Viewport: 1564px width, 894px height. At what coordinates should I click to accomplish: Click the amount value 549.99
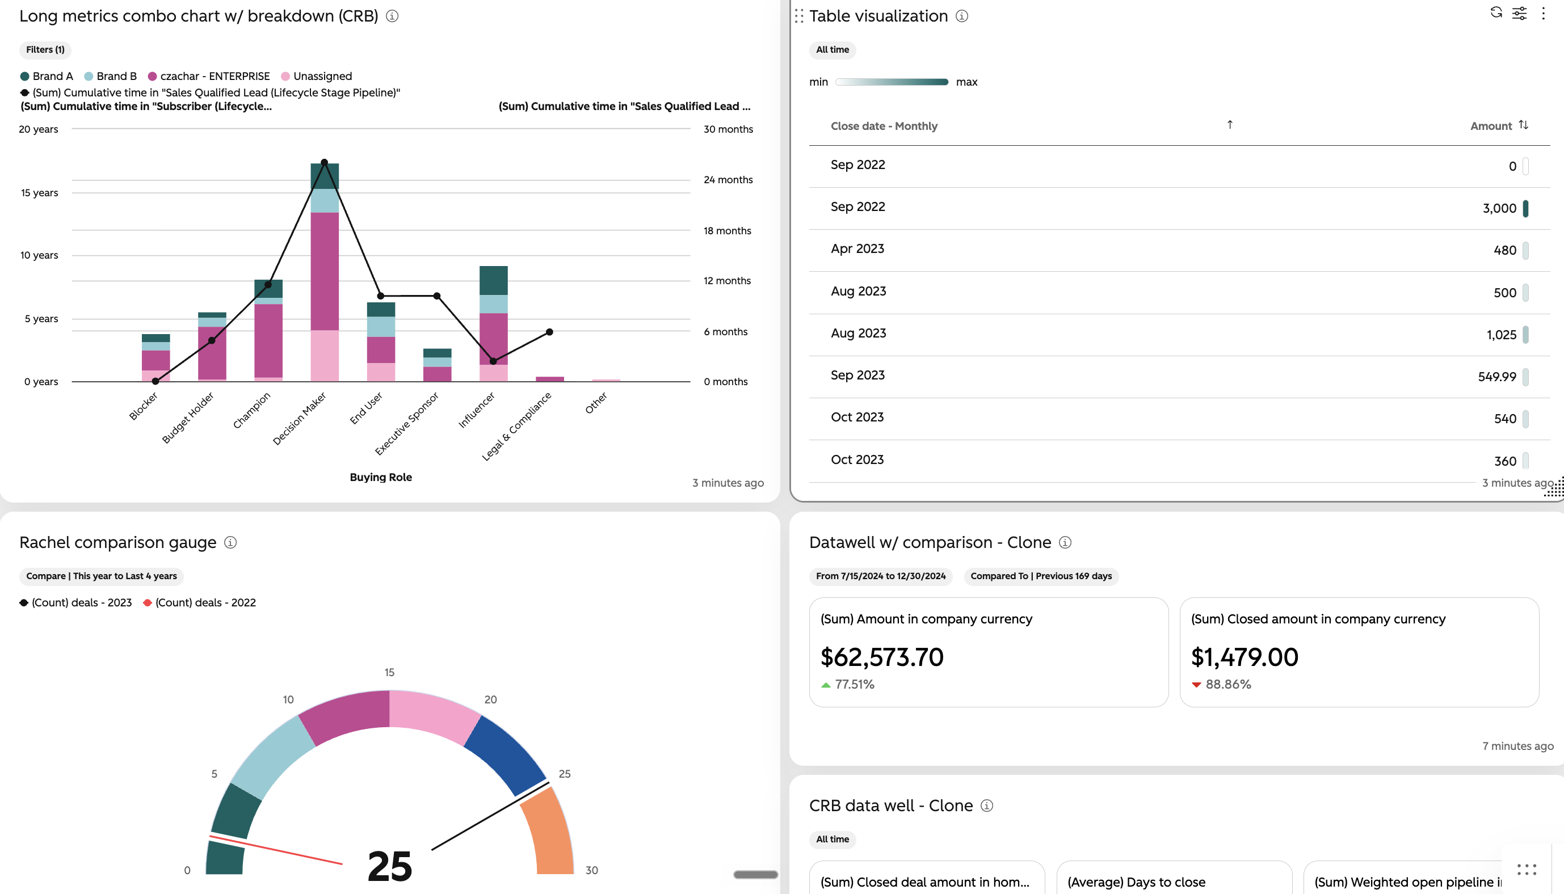(x=1496, y=377)
